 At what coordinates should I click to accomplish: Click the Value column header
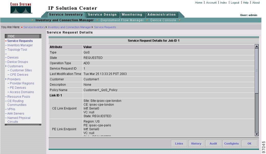coord(88,47)
